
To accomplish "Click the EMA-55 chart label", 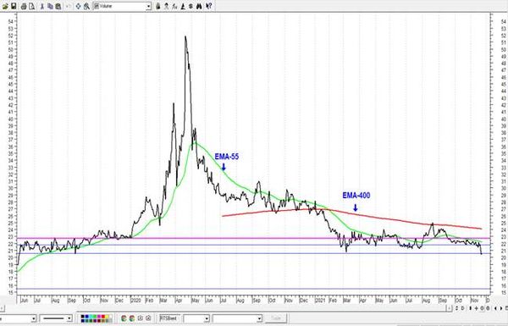I will pos(226,157).
